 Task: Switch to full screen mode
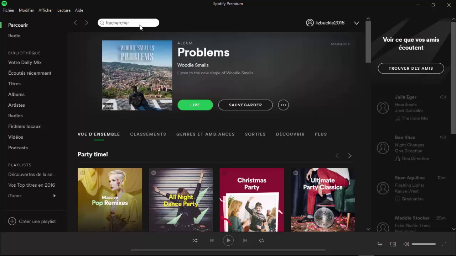[x=444, y=244]
